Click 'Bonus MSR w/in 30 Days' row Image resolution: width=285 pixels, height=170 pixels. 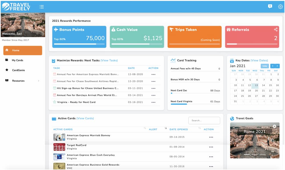point(196,80)
